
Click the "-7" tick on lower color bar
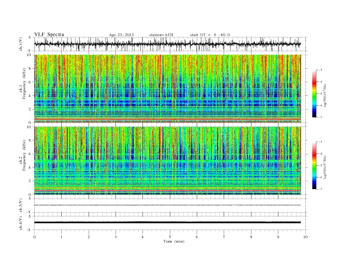coord(321,189)
